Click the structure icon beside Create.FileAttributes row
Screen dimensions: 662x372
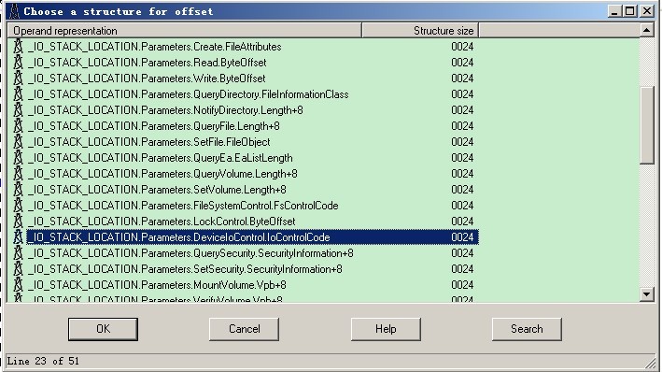coord(18,46)
